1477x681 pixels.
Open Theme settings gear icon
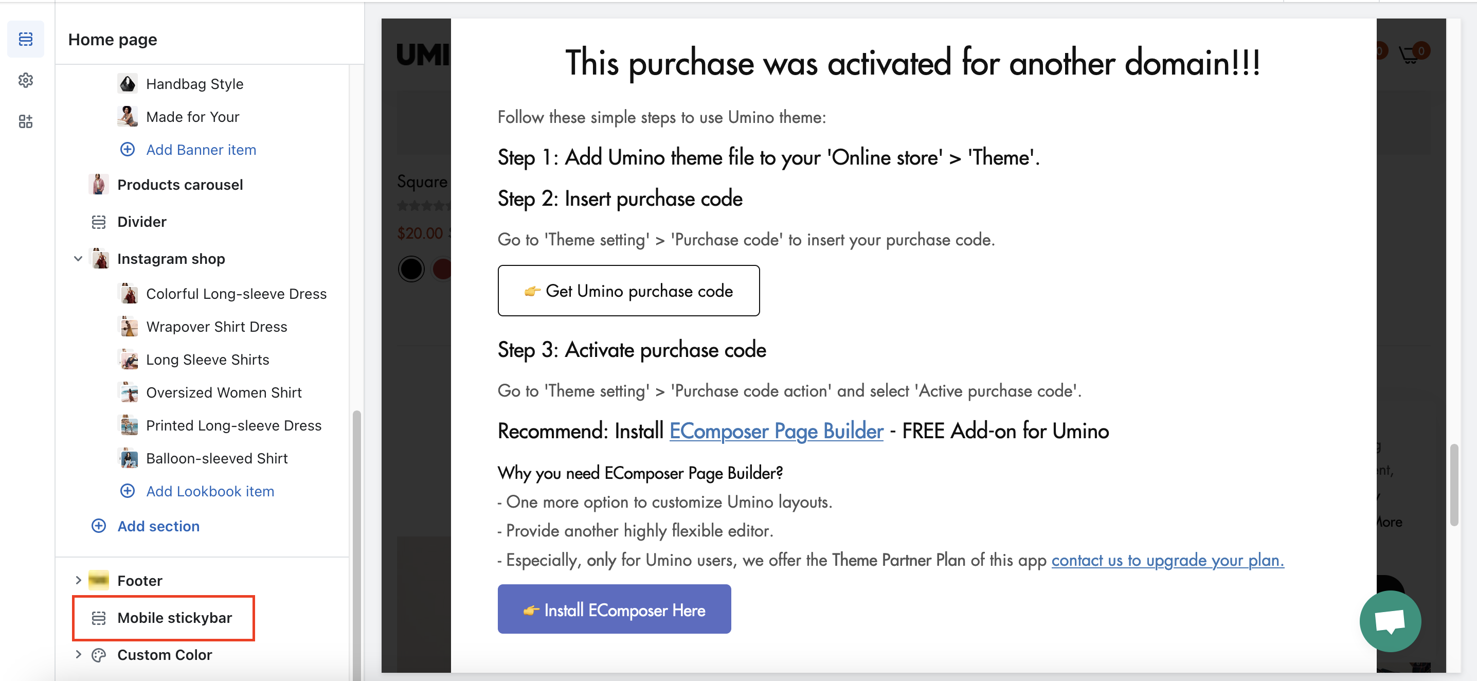tap(26, 80)
